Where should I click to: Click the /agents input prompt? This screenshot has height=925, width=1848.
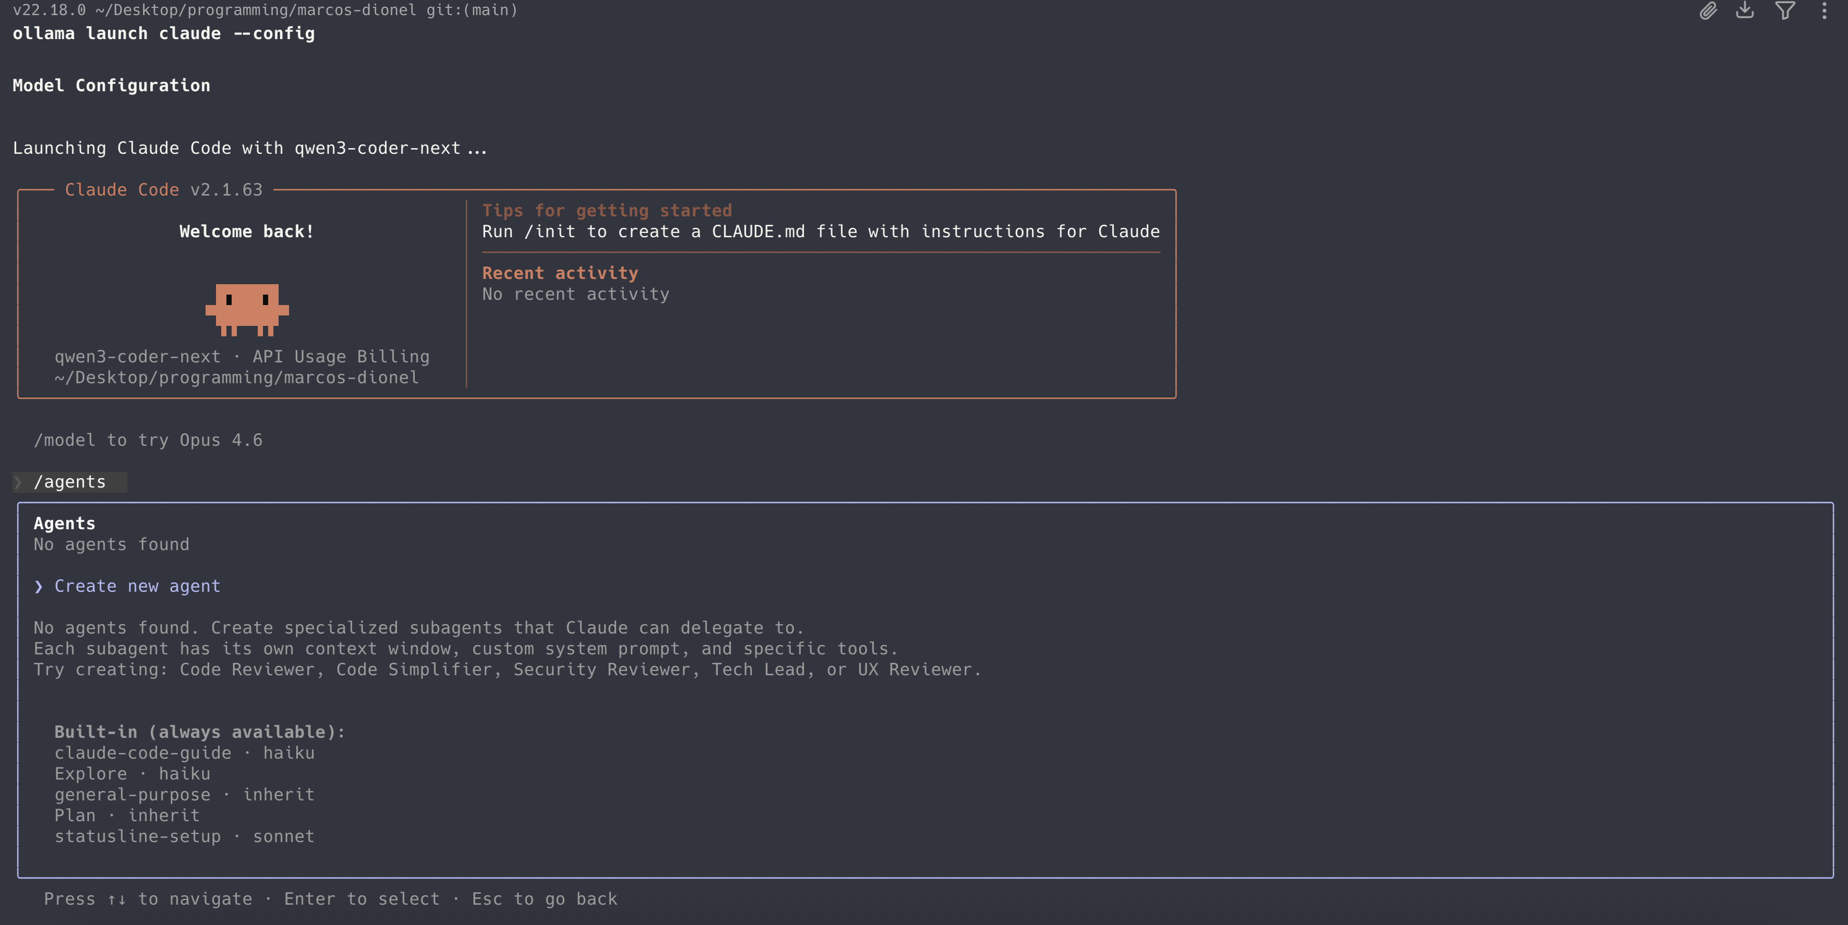pos(71,481)
